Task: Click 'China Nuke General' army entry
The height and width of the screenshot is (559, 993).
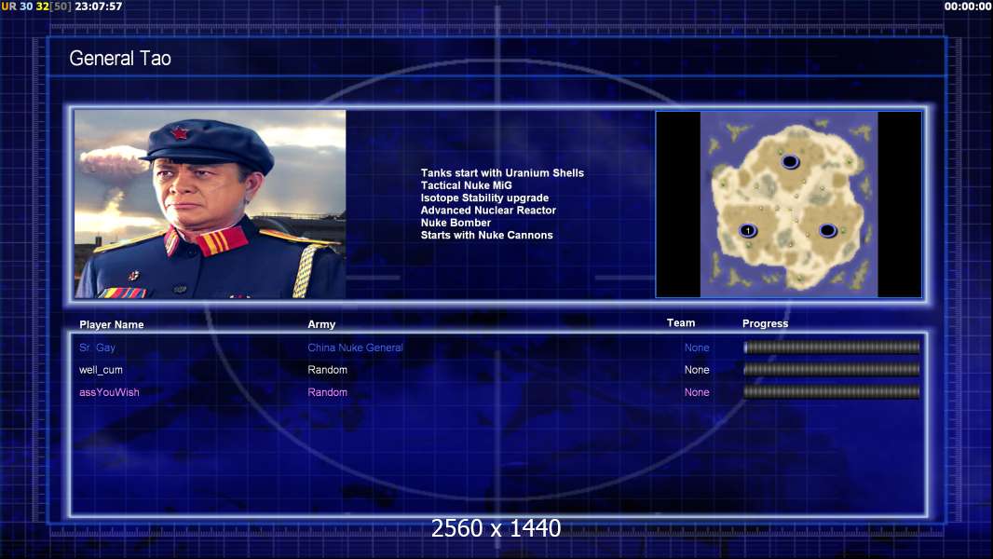Action: [355, 348]
